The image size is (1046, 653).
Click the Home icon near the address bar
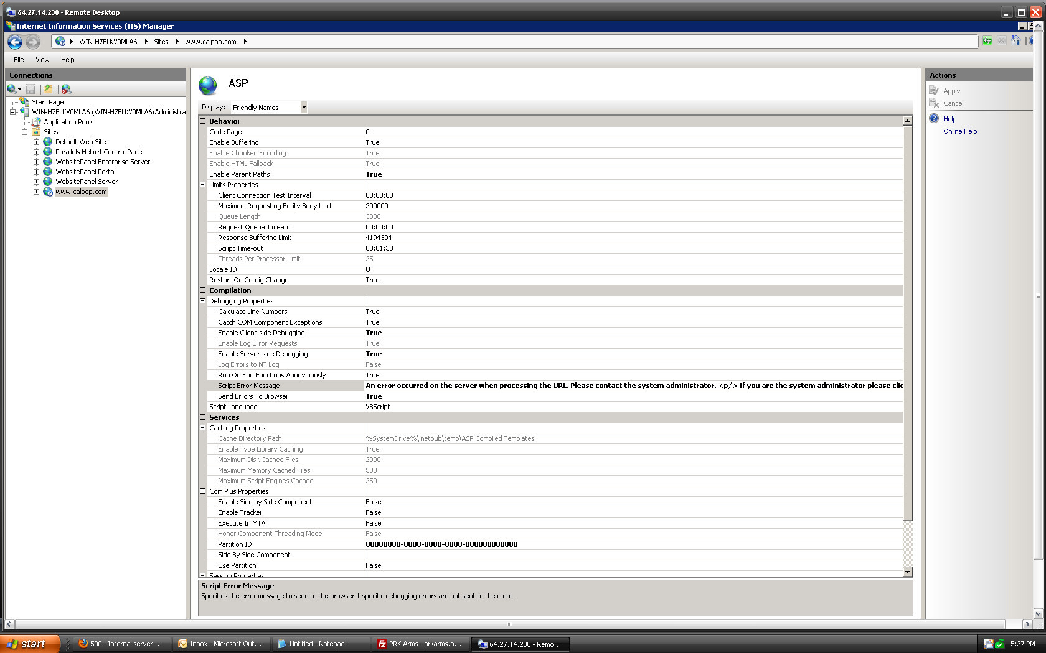[x=1016, y=41]
